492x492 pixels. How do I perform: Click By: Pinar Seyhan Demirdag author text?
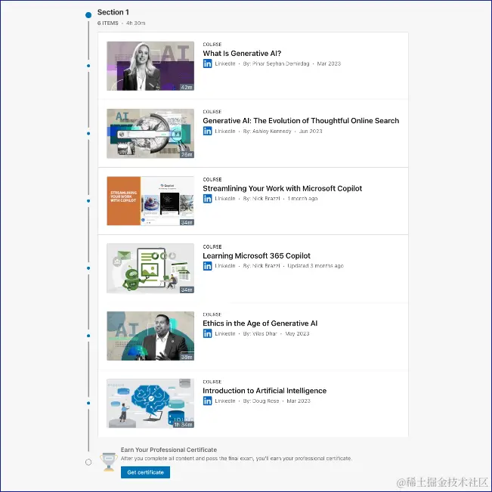tap(276, 63)
